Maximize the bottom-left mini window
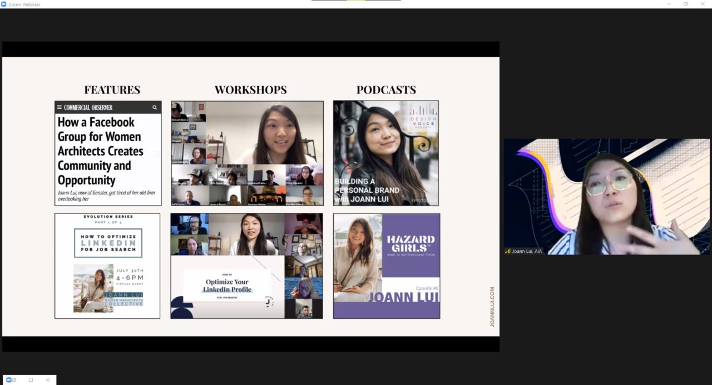The image size is (712, 385). coord(31,380)
